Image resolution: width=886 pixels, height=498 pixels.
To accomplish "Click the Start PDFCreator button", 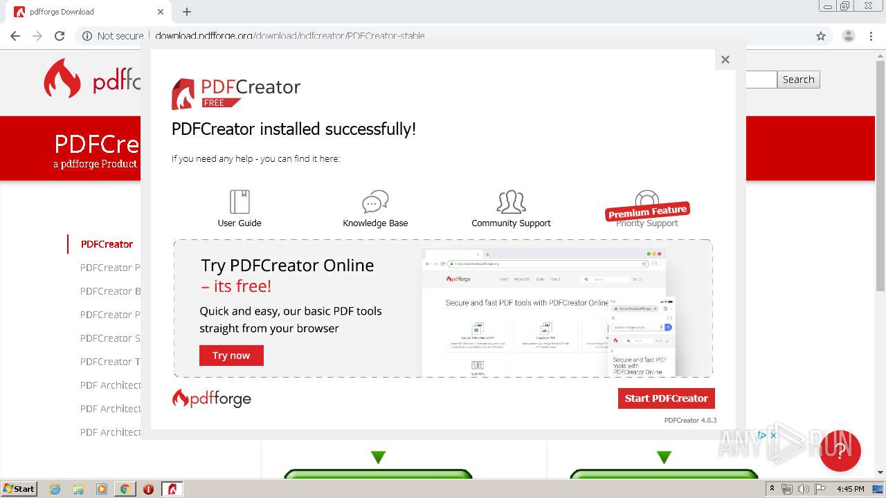I will 666,398.
